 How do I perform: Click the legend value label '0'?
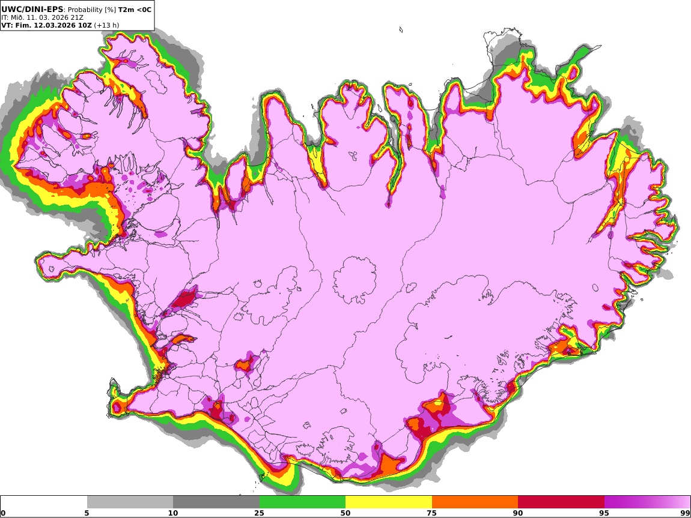pos(4,513)
